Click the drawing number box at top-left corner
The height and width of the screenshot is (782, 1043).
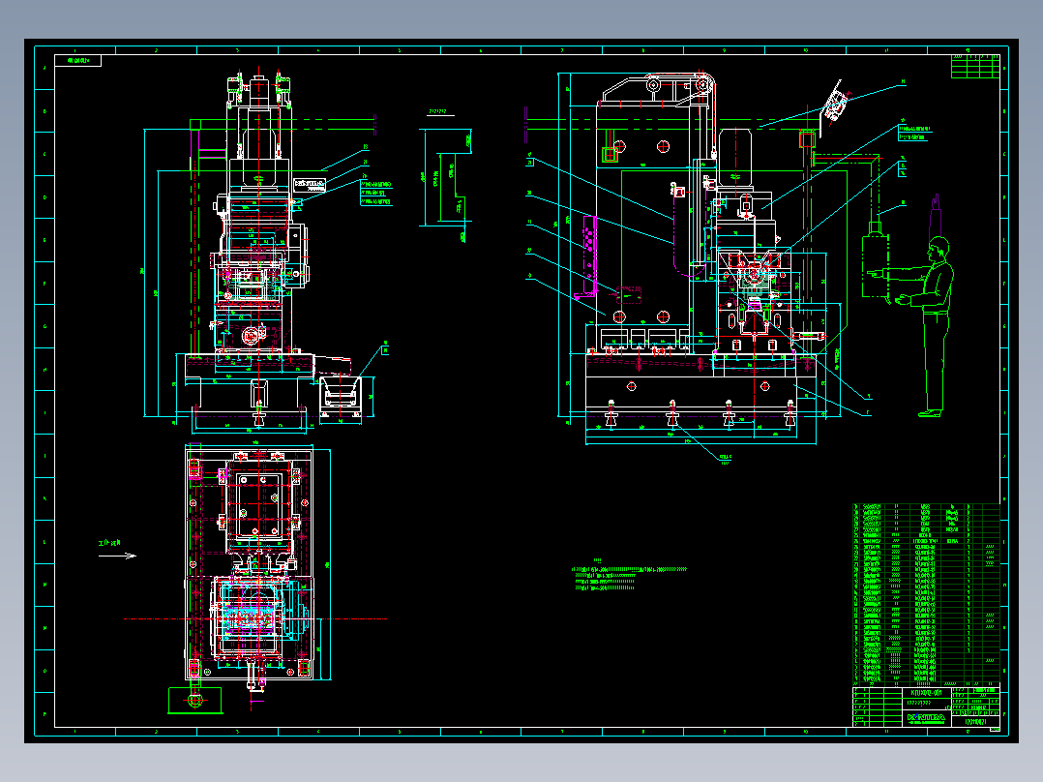click(x=78, y=61)
